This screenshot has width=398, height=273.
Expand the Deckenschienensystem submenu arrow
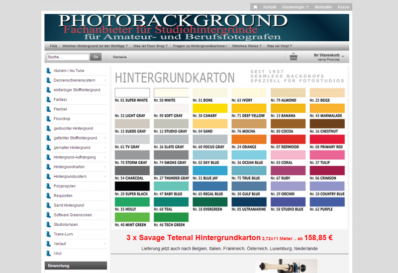[x=105, y=80]
